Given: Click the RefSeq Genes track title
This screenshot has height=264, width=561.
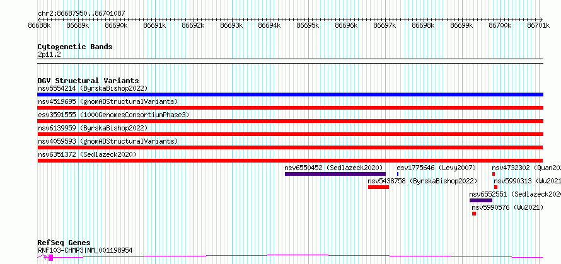Looking at the screenshot, I should pos(64,243).
